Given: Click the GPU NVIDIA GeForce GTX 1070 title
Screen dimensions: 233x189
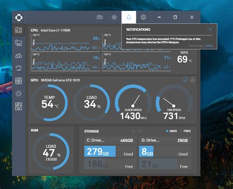Looking at the screenshot, I should point(55,80).
